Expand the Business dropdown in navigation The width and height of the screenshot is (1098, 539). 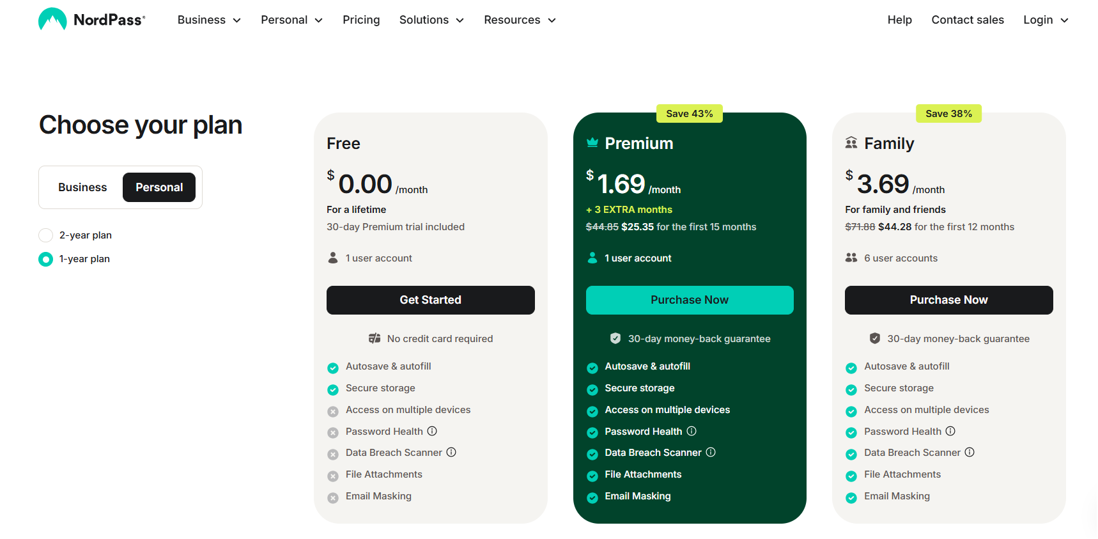[x=209, y=20]
